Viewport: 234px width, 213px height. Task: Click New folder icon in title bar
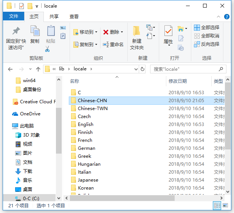coord(30,6)
